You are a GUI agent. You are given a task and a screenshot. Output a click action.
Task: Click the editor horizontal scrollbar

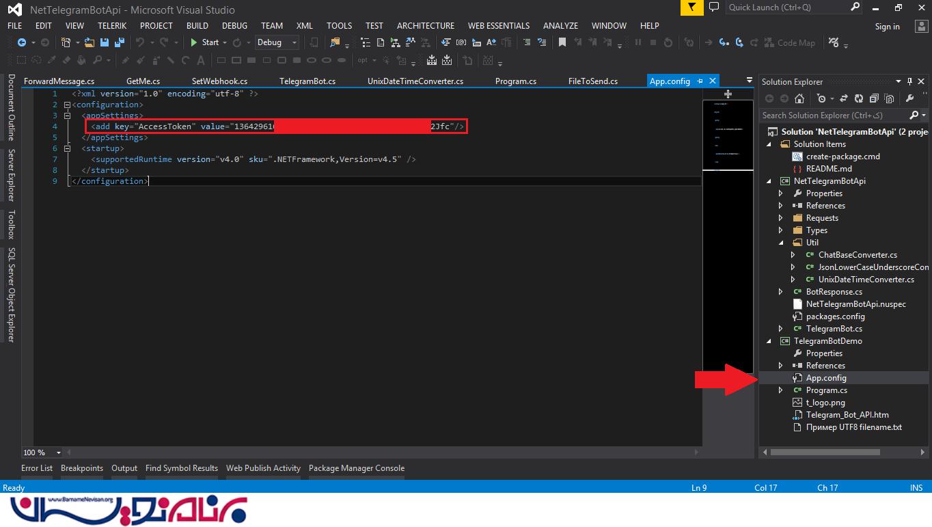tap(383, 452)
